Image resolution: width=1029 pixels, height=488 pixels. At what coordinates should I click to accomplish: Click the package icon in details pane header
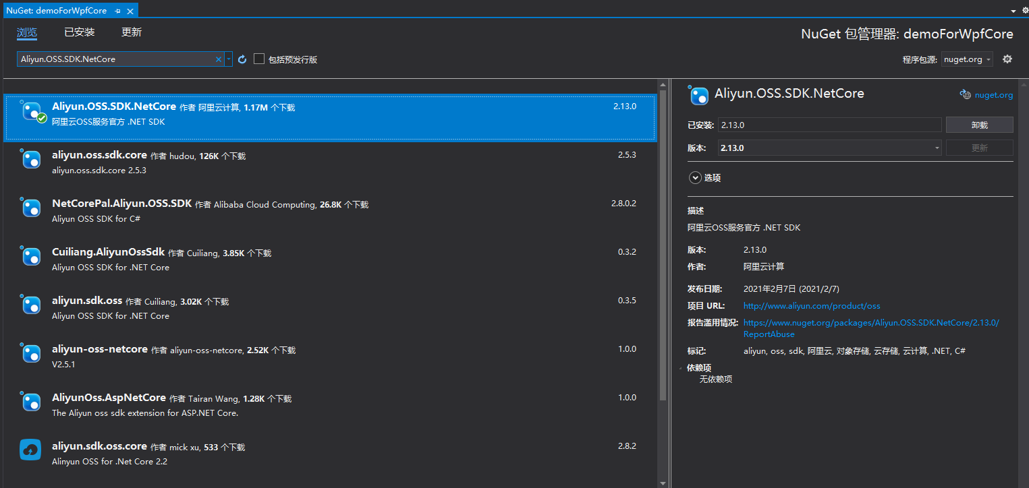(x=698, y=95)
